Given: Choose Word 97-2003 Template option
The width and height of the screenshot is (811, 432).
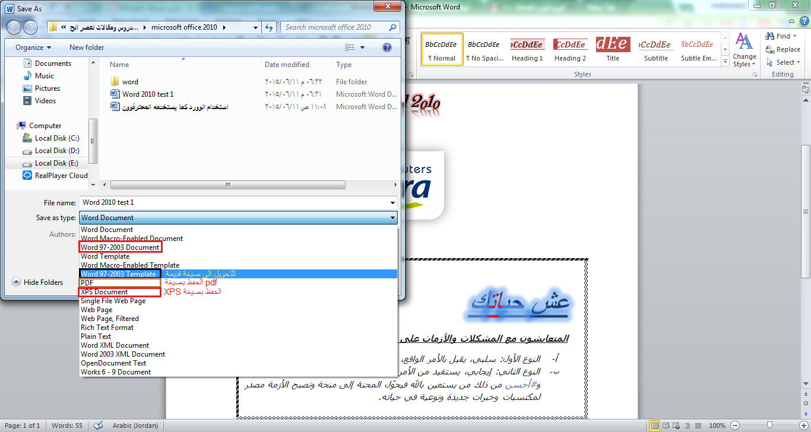Looking at the screenshot, I should point(238,274).
